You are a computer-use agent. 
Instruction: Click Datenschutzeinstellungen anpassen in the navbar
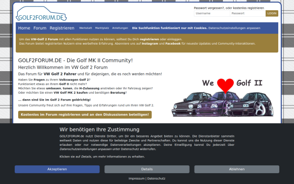point(234,28)
